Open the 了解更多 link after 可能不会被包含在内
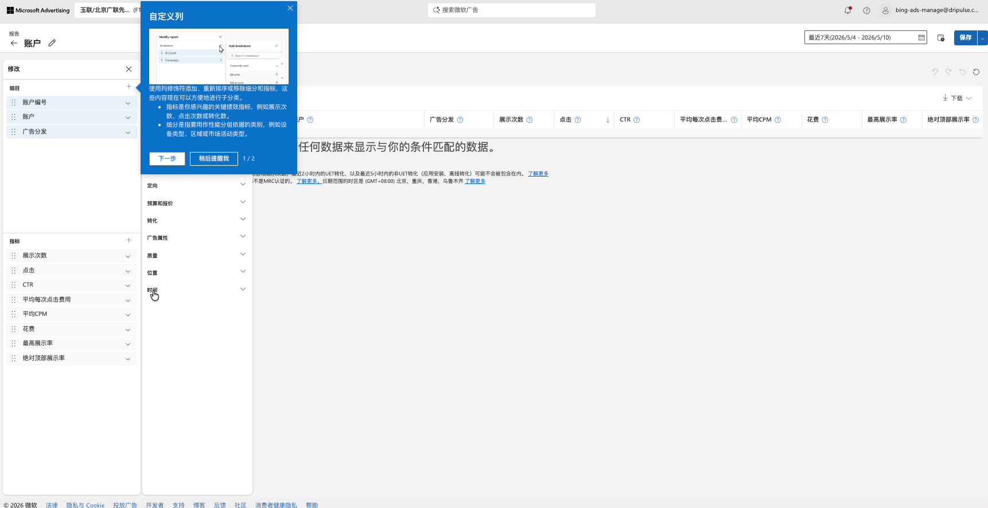The width and height of the screenshot is (988, 508). [538, 174]
